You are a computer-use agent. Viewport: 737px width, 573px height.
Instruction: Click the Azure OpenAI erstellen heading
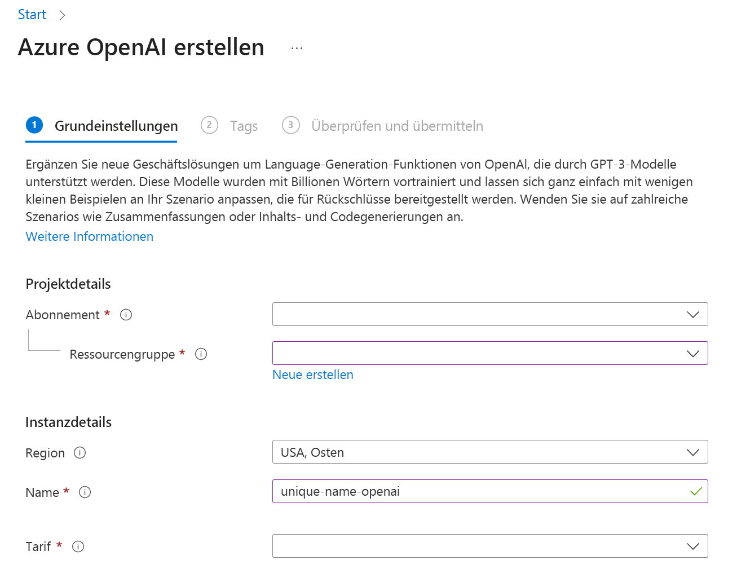141,47
